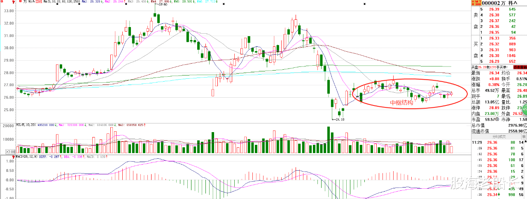Select the :15 tick row with volume 100
The image size is (527, 199).
click(x=497, y=160)
